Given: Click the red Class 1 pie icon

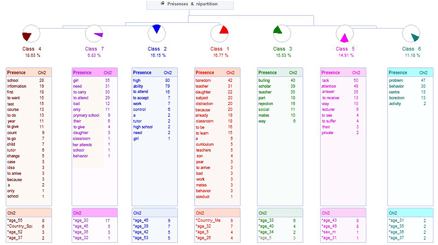Looking at the screenshot, I should click(219, 33).
